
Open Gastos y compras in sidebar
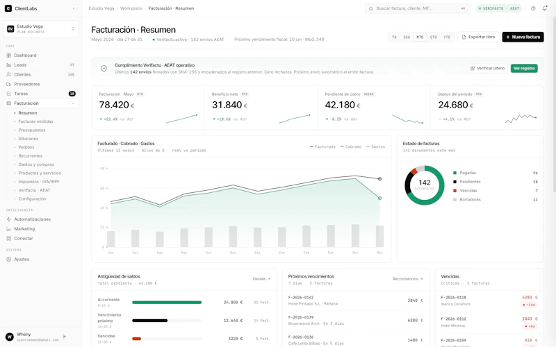pos(36,164)
